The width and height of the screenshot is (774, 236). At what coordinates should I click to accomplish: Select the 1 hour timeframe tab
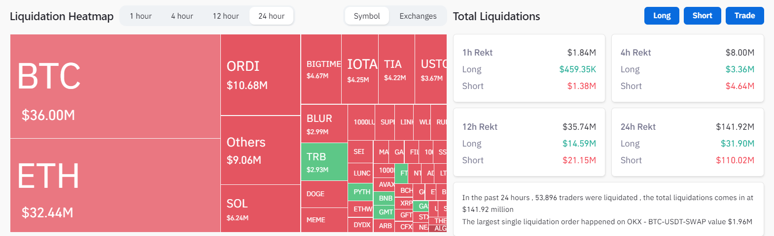pyautogui.click(x=141, y=16)
